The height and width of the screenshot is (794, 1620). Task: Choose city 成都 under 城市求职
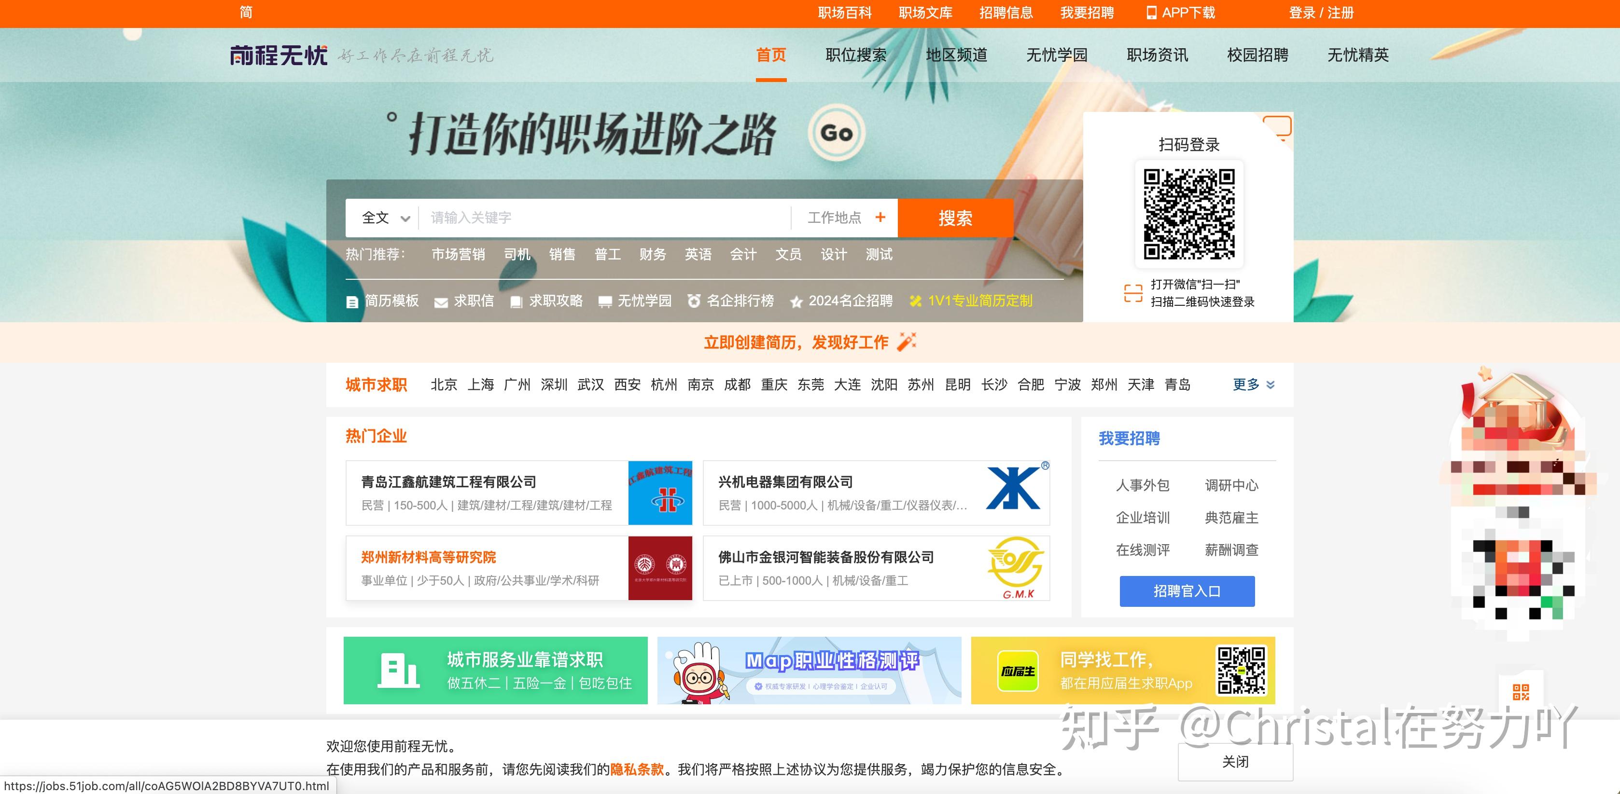(x=737, y=384)
